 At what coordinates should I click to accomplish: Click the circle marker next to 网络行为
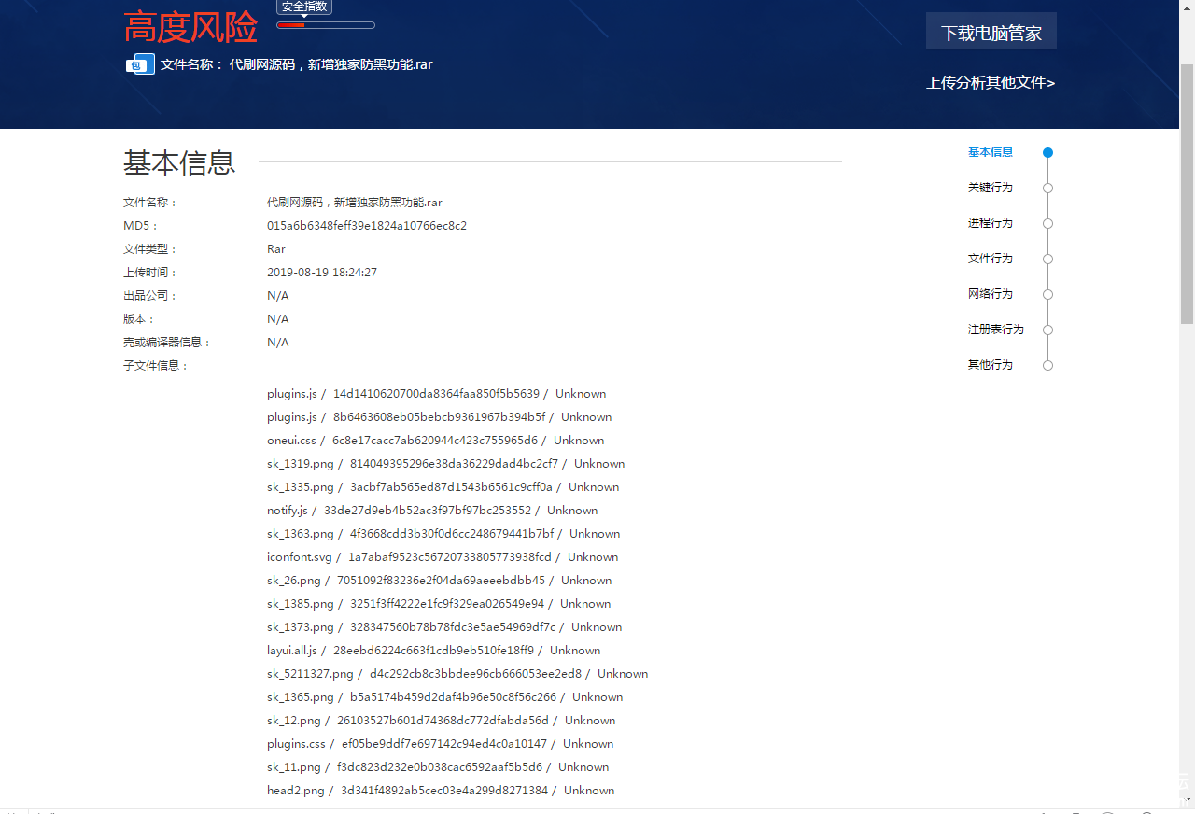[x=1048, y=294]
